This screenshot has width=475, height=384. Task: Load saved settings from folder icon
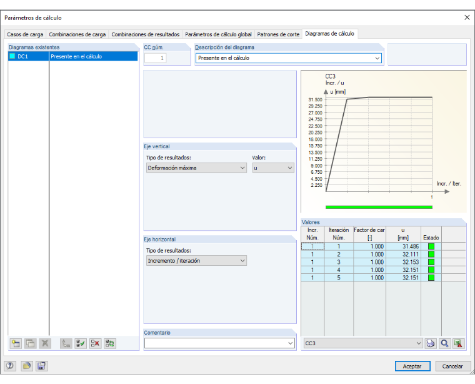[27, 366]
